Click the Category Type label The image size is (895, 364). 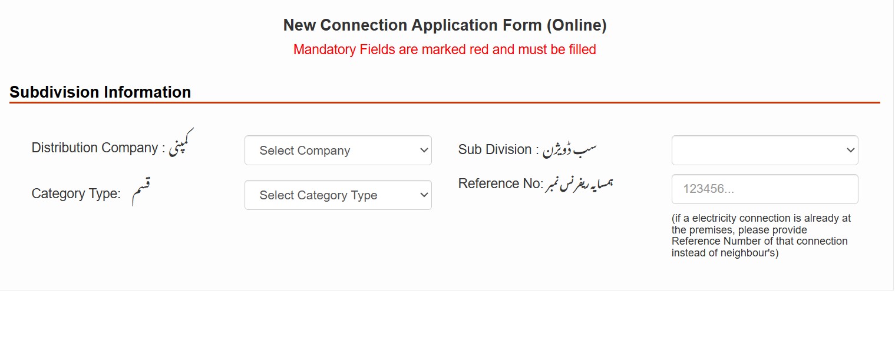click(x=76, y=193)
